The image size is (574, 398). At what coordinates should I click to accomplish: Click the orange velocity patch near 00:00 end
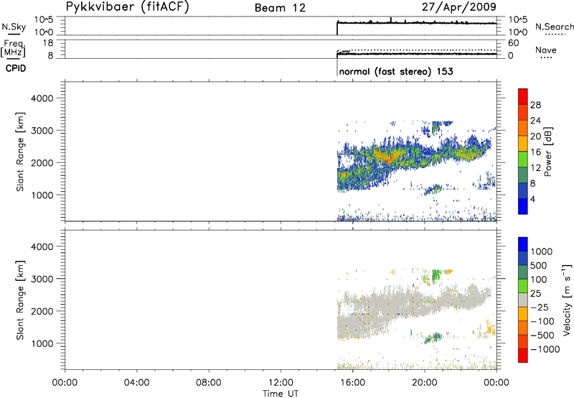click(490, 327)
